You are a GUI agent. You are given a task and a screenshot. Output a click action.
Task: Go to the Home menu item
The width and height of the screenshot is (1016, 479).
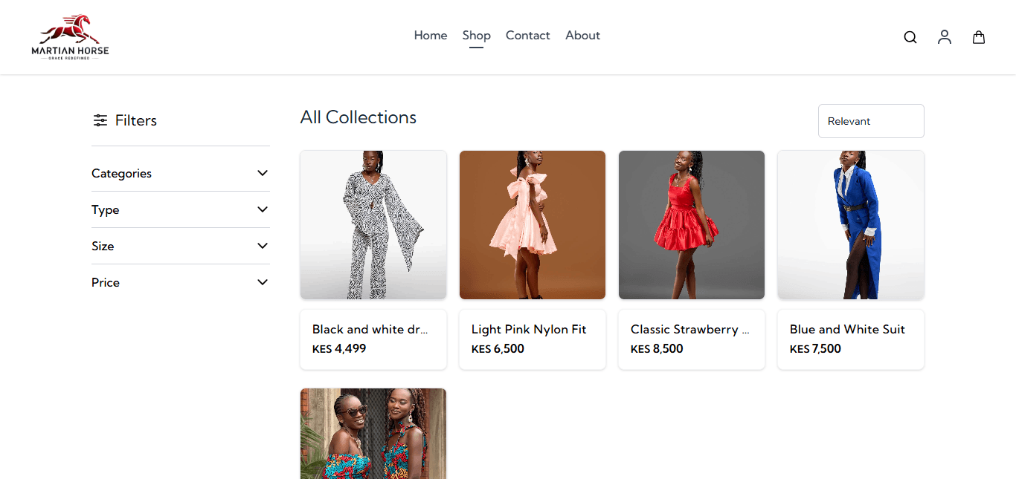point(431,36)
